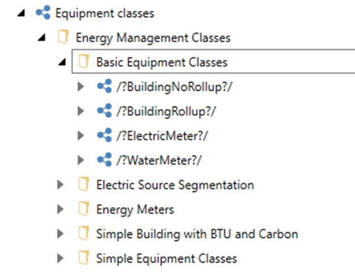
Task: Click the Equipment classes share-node icon
Action: (x=43, y=12)
